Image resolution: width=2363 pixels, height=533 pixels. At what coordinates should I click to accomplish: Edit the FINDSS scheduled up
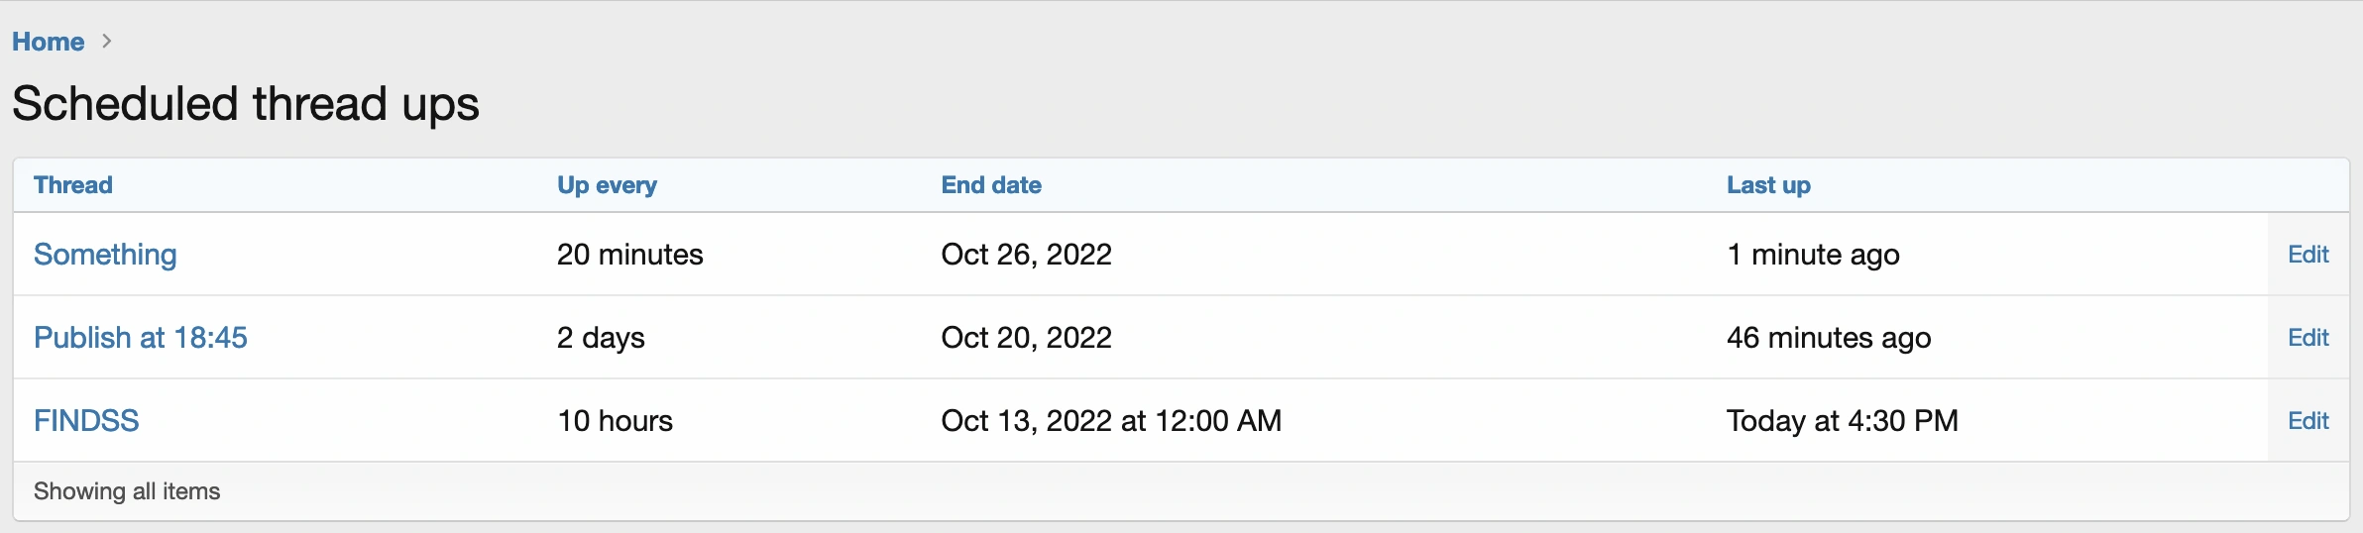click(x=2307, y=421)
